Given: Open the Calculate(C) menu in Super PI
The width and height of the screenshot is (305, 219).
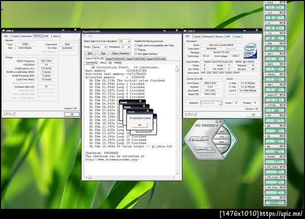Looking at the screenshot, I should [x=91, y=63].
